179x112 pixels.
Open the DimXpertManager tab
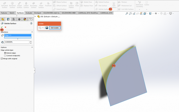pos(19,19)
